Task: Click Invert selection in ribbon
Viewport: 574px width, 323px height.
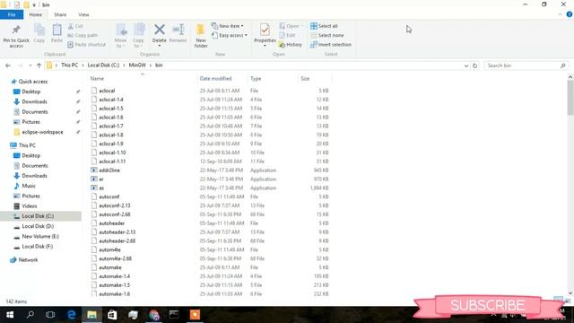Action: (x=331, y=45)
